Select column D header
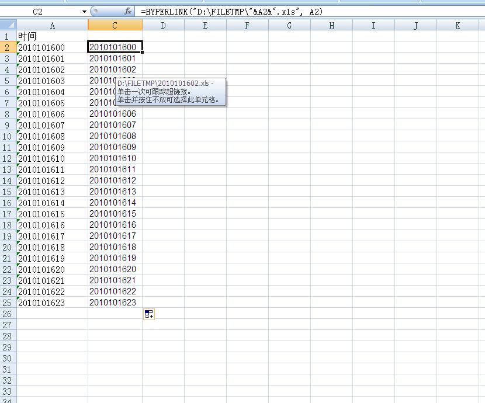This screenshot has height=403, width=485. coord(163,25)
